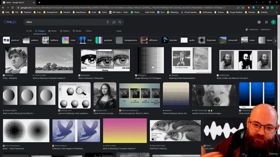Bookmark this page with the star icon

(x=243, y=8)
